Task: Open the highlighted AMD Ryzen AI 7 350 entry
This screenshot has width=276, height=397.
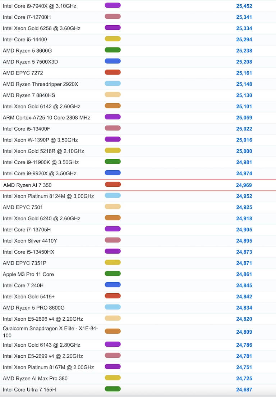Action: click(27, 185)
